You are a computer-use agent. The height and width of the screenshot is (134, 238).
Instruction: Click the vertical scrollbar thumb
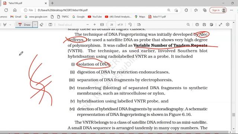(234, 115)
